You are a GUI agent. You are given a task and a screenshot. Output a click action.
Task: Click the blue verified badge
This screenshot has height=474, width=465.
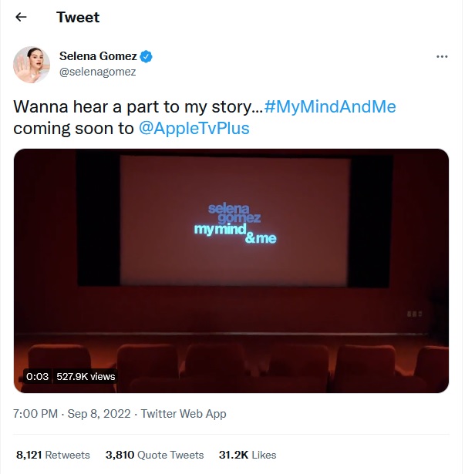click(147, 56)
